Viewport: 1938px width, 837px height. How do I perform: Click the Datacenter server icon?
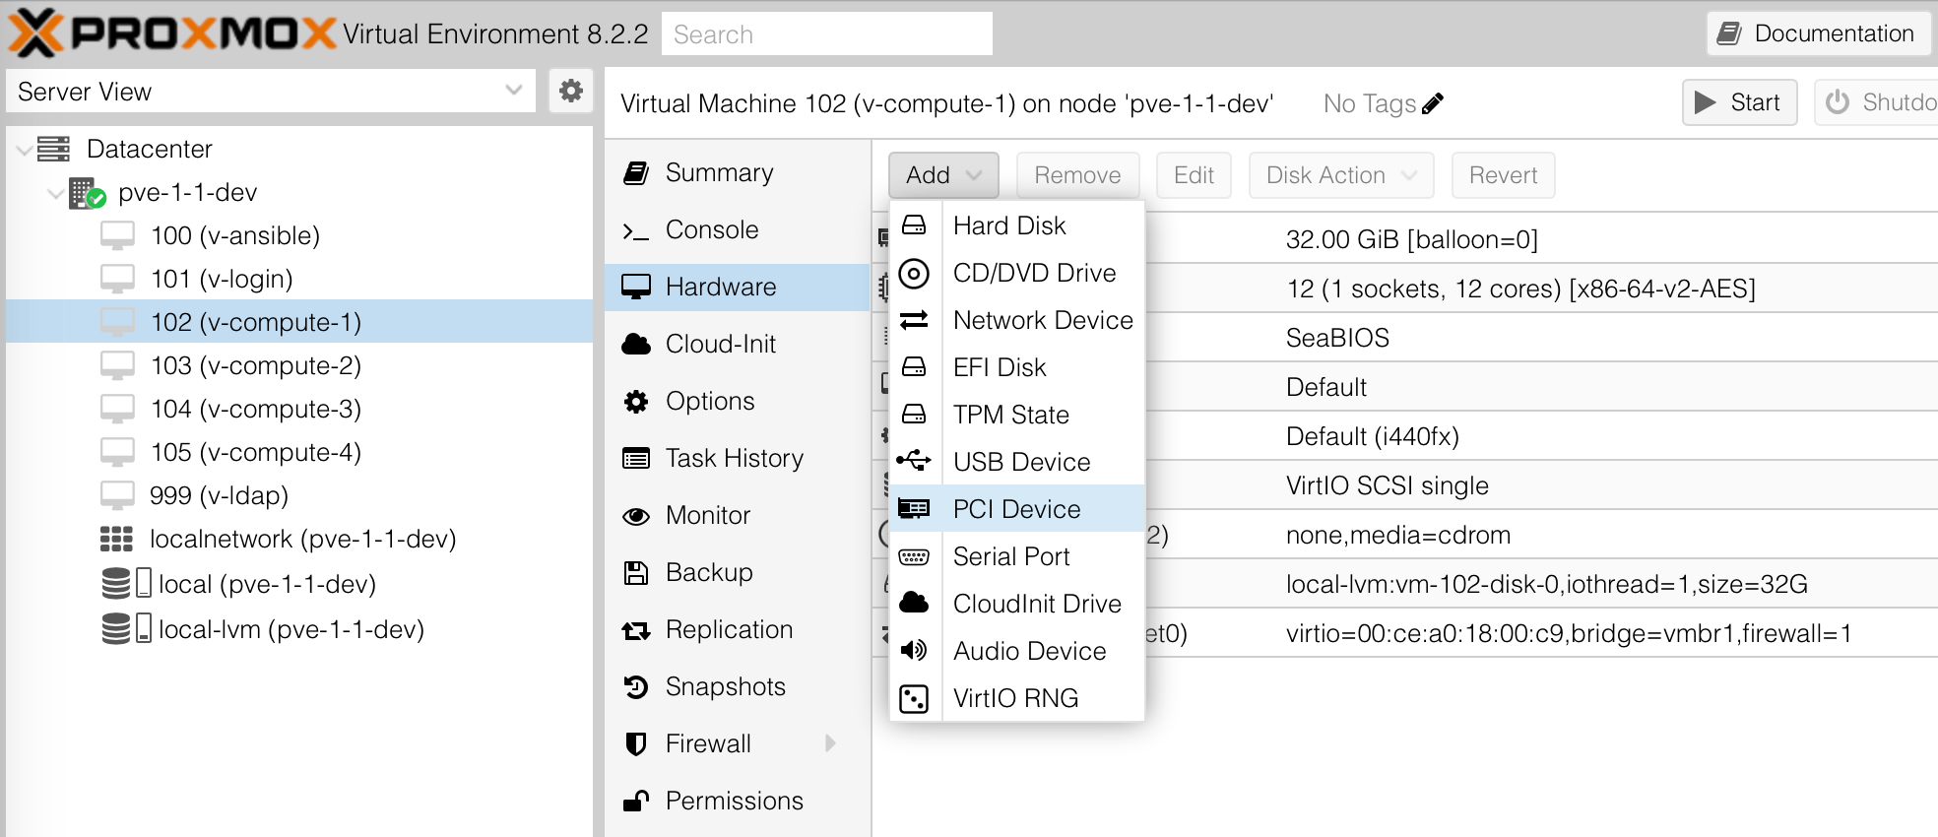click(x=53, y=149)
